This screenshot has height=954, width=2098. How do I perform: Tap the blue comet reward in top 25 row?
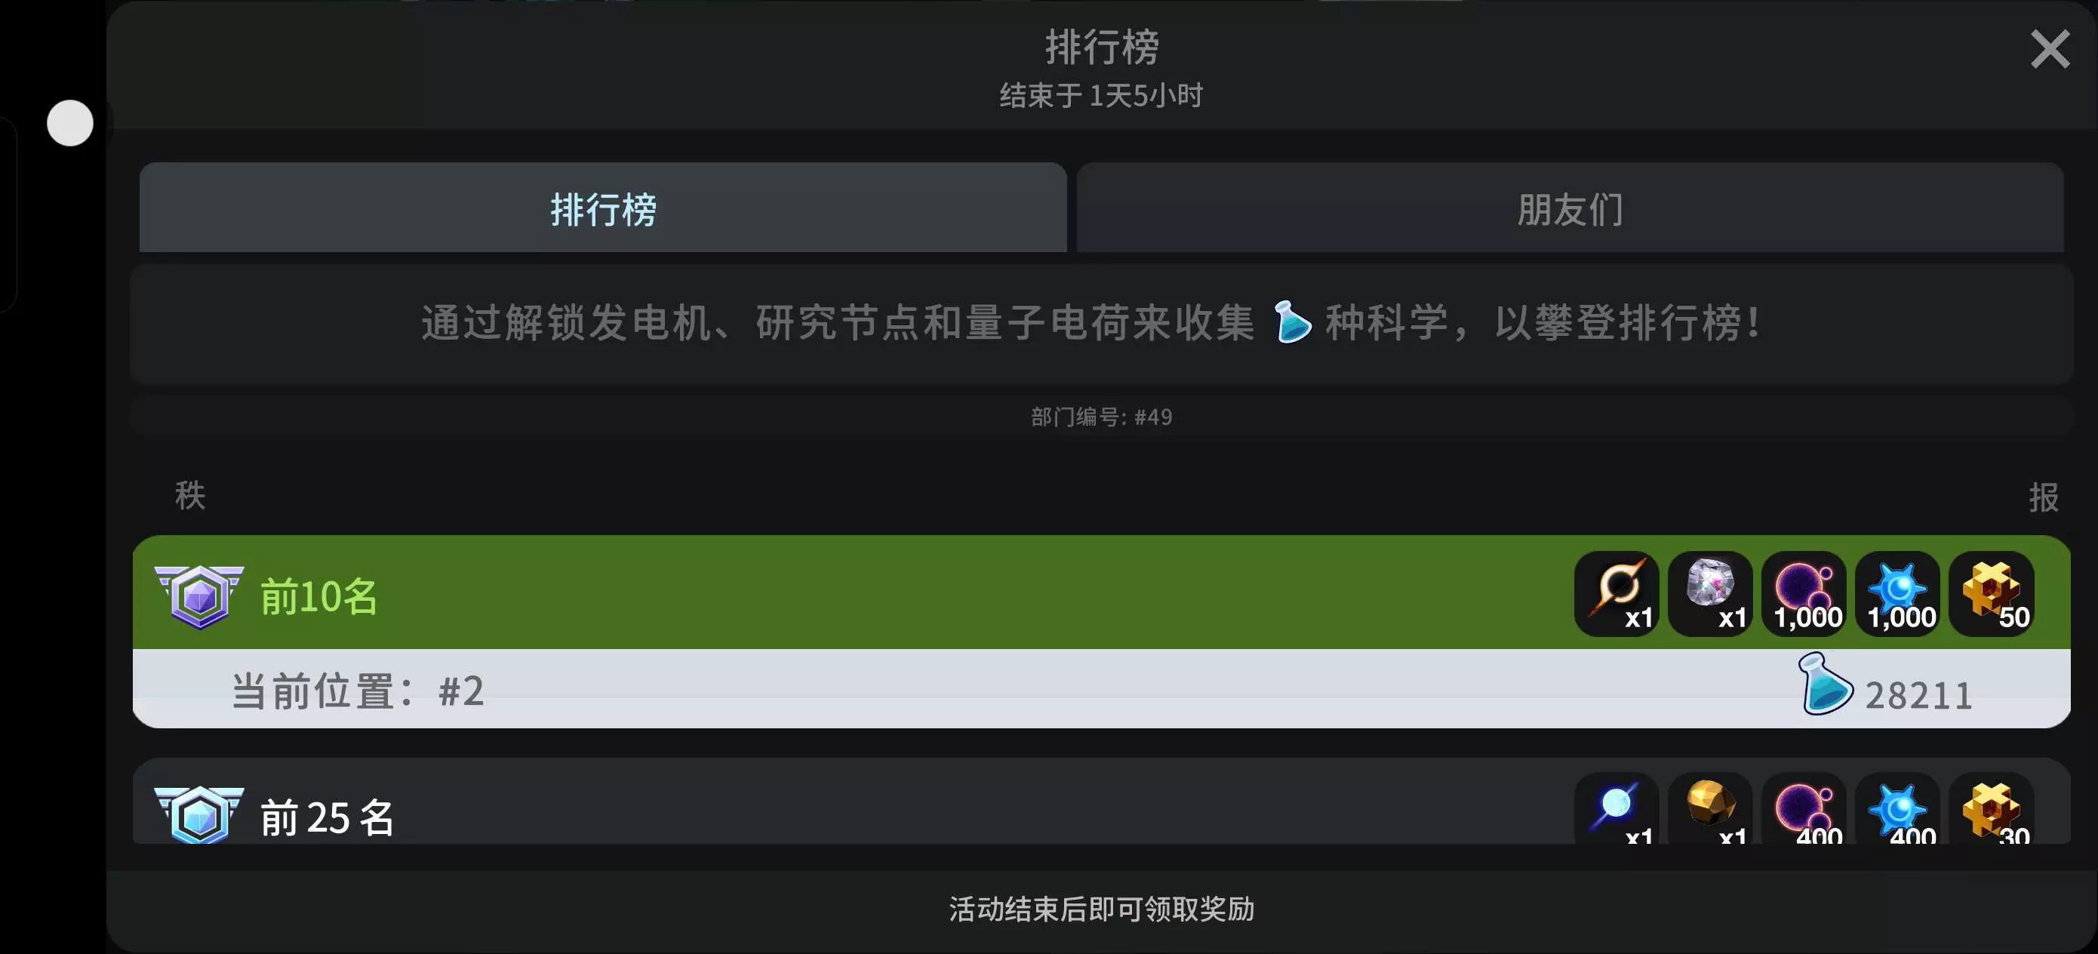click(x=1617, y=809)
